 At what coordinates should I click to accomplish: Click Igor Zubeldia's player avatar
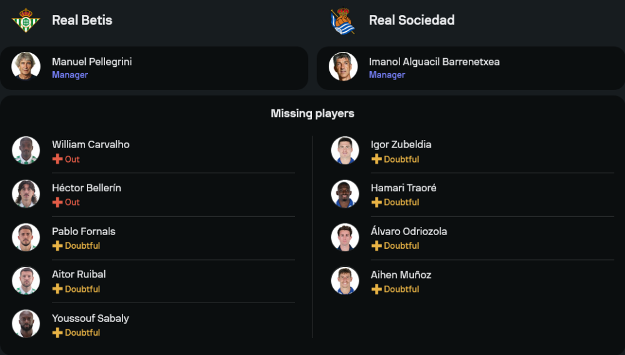coord(345,151)
